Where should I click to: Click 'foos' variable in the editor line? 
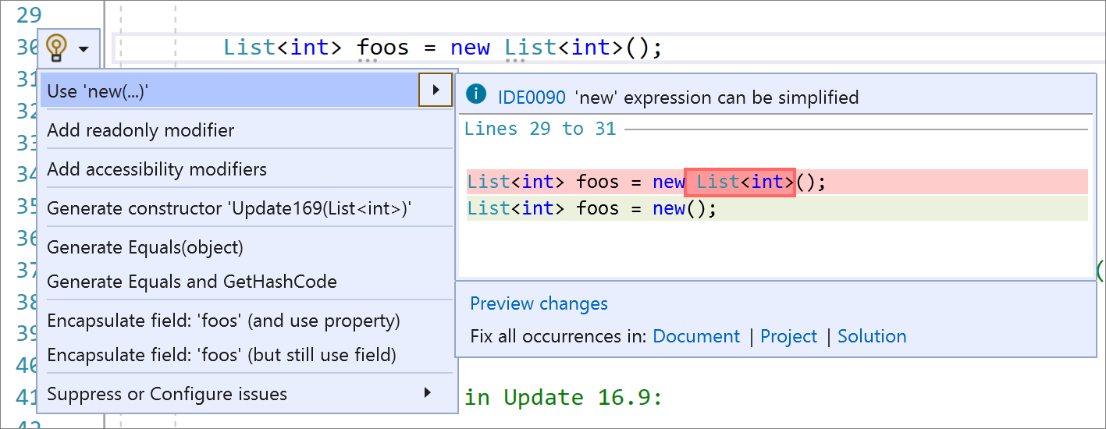[x=383, y=48]
